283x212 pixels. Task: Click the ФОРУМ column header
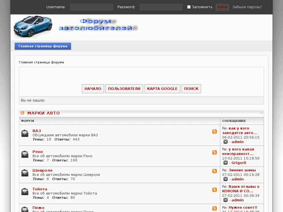click(27, 121)
